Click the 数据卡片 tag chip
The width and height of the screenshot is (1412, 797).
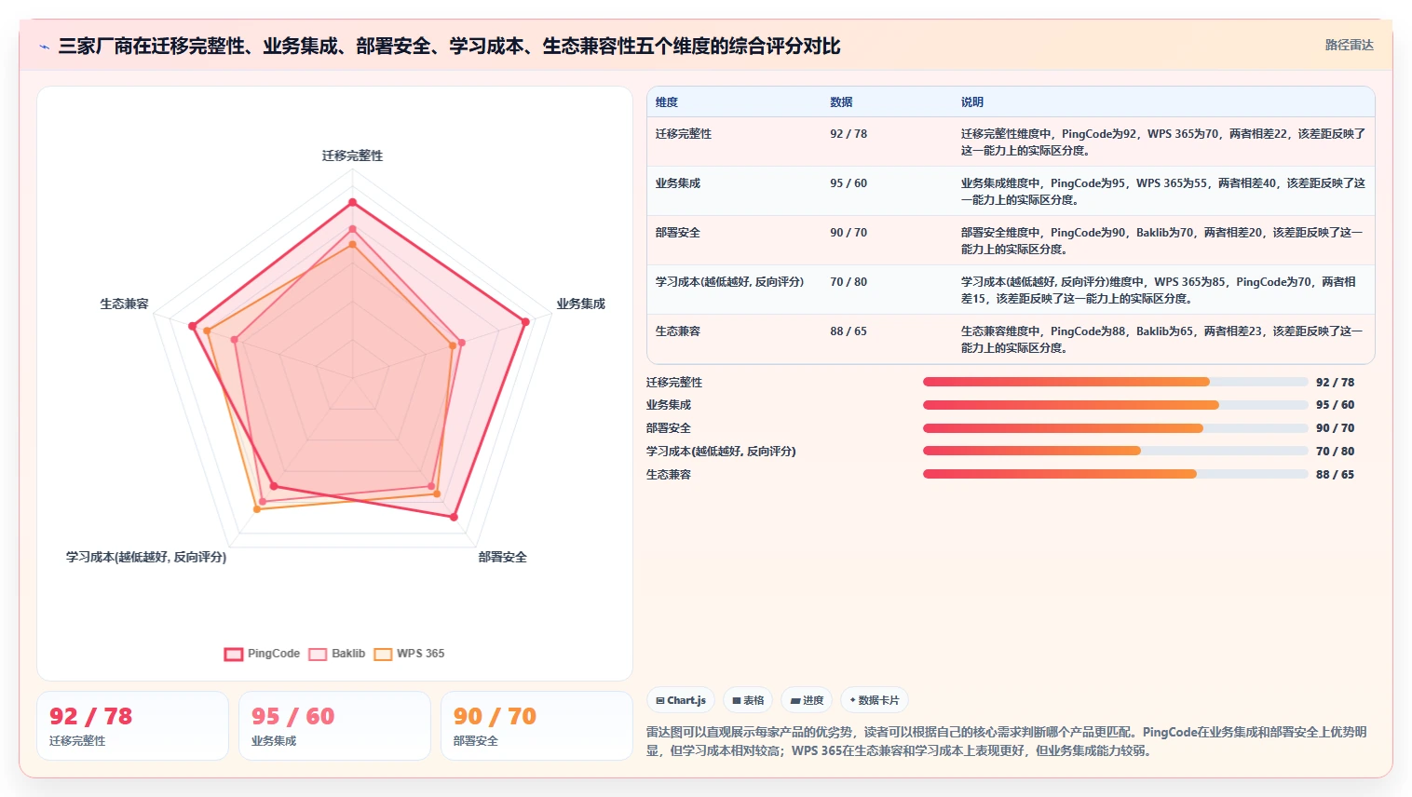point(875,700)
